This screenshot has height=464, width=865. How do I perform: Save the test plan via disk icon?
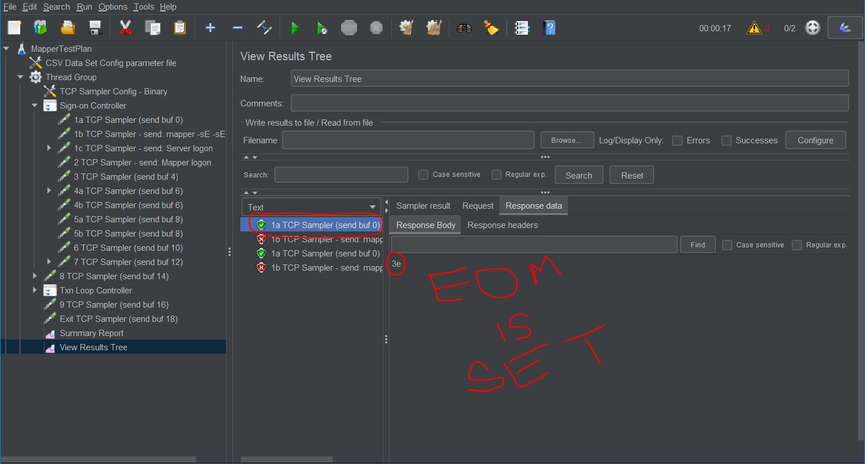[95, 27]
